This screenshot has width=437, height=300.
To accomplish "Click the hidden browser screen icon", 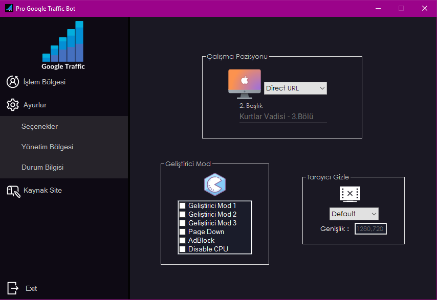I will pyautogui.click(x=350, y=194).
